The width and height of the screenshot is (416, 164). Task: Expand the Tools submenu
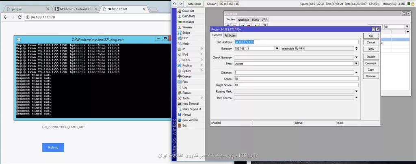point(202,98)
